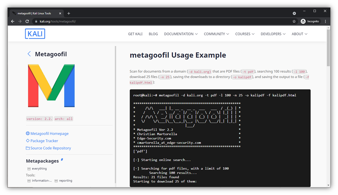Open the Metagoofil Homepage link
Image resolution: width=338 pixels, height=195 pixels.
coord(49,133)
